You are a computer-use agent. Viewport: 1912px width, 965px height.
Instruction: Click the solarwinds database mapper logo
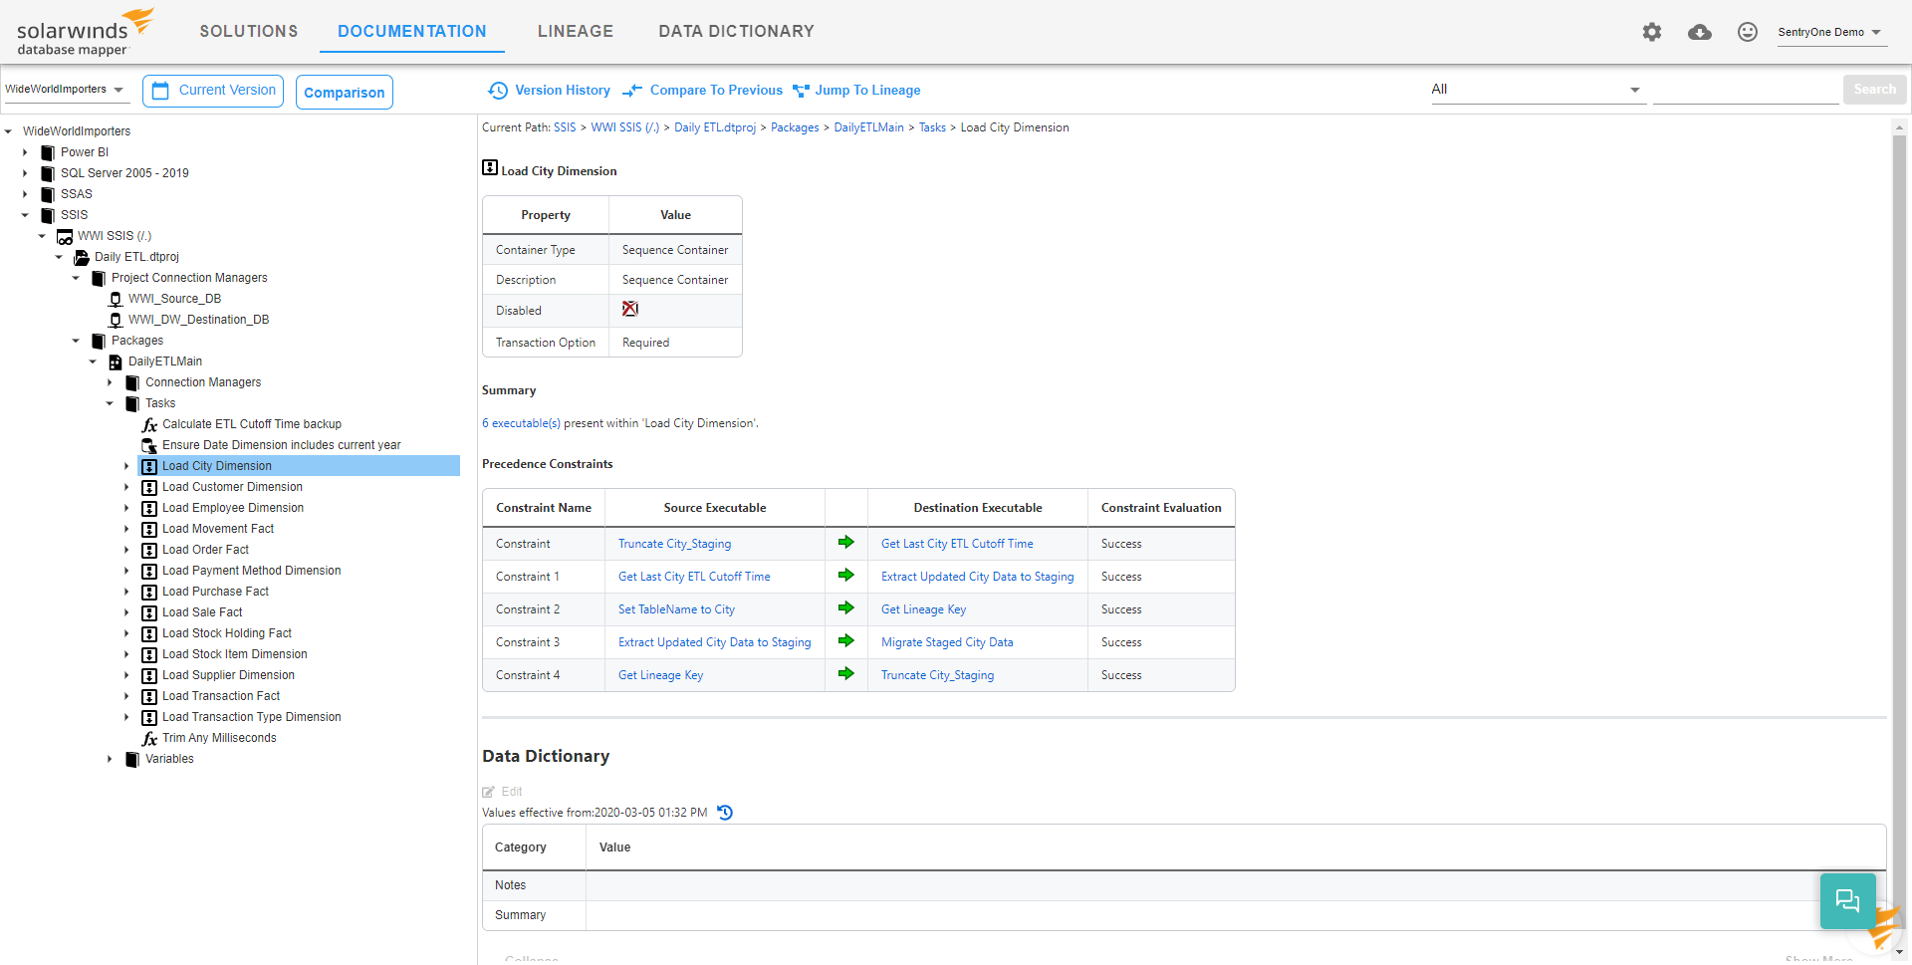(86, 33)
